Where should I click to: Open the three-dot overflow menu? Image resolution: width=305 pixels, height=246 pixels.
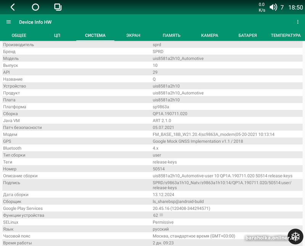pyautogui.click(x=298, y=22)
